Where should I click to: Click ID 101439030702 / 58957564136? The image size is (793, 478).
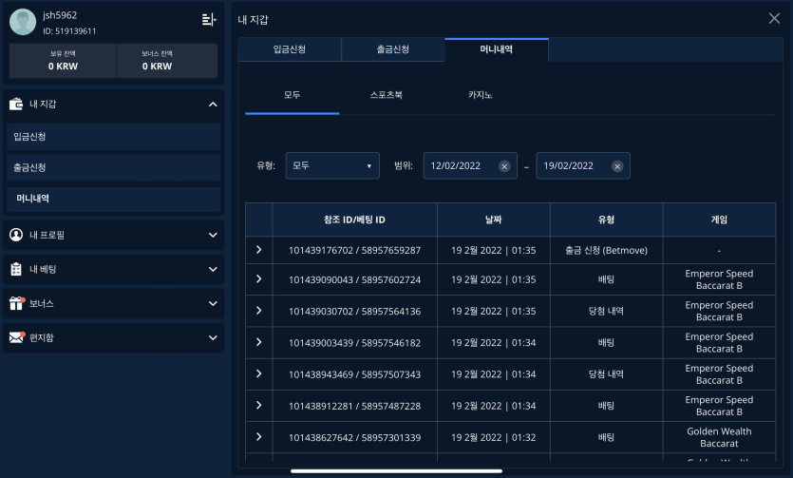click(x=354, y=312)
